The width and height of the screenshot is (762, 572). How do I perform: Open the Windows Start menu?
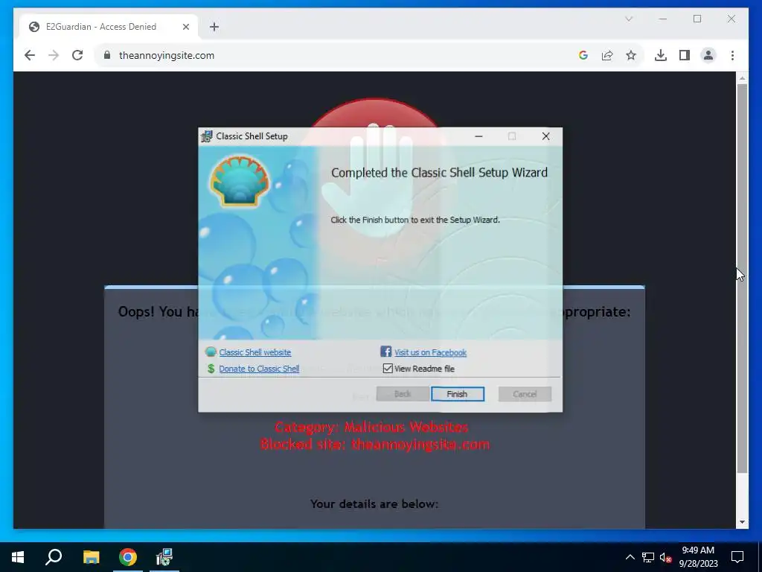tap(18, 557)
